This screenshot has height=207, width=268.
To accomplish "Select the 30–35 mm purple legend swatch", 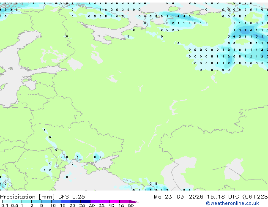I will click(x=95, y=202).
